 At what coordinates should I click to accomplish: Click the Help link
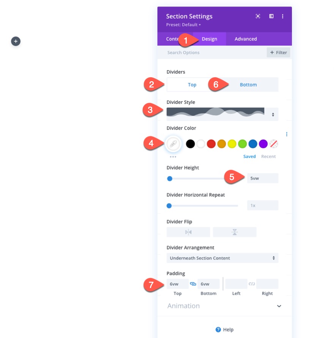tap(225, 330)
